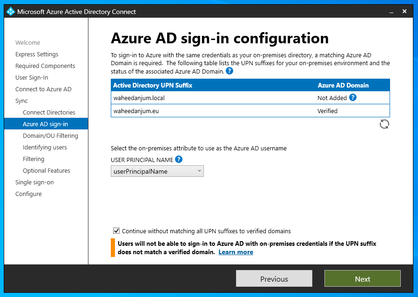418x297 pixels.
Task: Select waheedanjum.local suffix cell
Action: pyautogui.click(x=139, y=98)
